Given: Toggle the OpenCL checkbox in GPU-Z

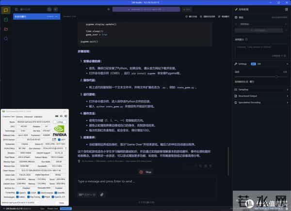Looking at the screenshot, I should point(17,193).
